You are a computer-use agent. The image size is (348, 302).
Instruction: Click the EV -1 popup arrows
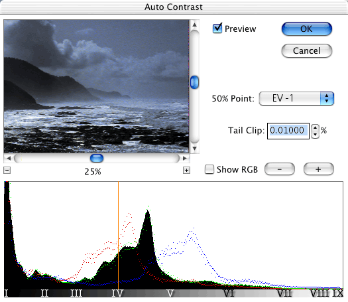(327, 98)
